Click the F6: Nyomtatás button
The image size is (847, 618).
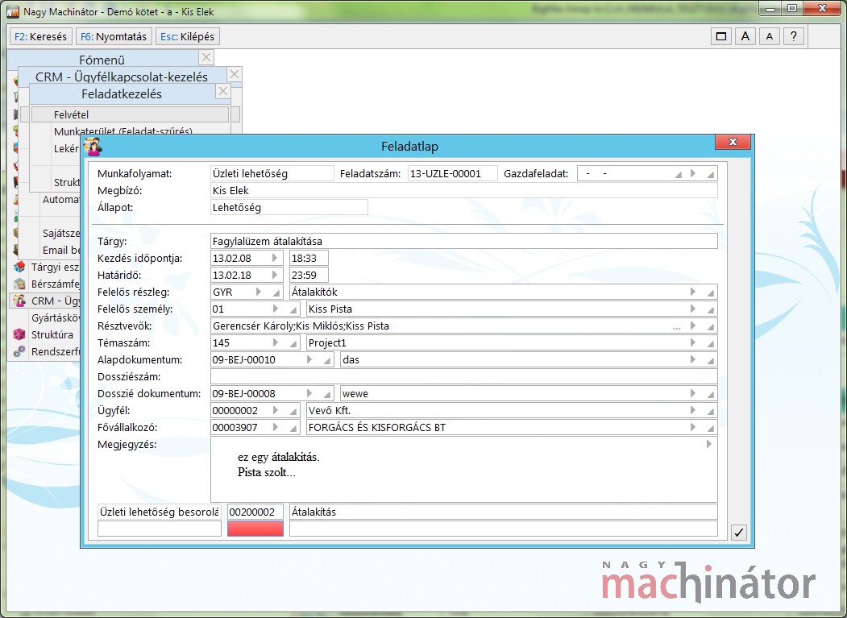click(x=114, y=37)
